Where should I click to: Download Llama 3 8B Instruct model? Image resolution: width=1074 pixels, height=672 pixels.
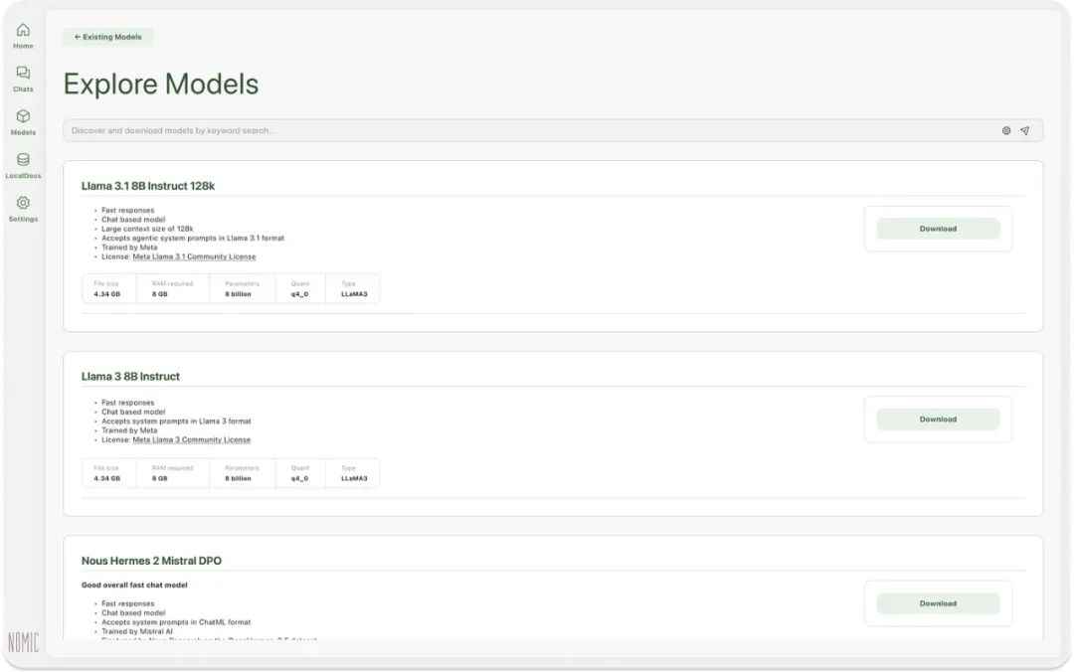[938, 420]
